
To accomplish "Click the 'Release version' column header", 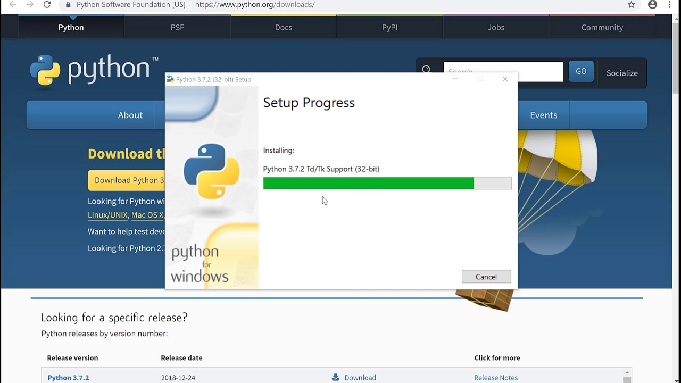I will coord(72,358).
